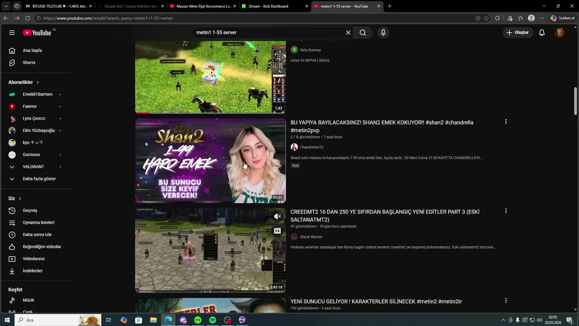Expand 'Daha fazla göster' subscriptions

point(35,179)
